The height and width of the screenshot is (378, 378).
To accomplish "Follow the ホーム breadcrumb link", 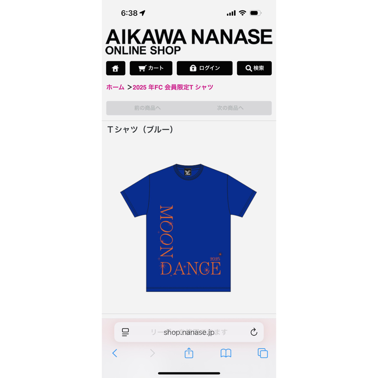I will coord(115,87).
